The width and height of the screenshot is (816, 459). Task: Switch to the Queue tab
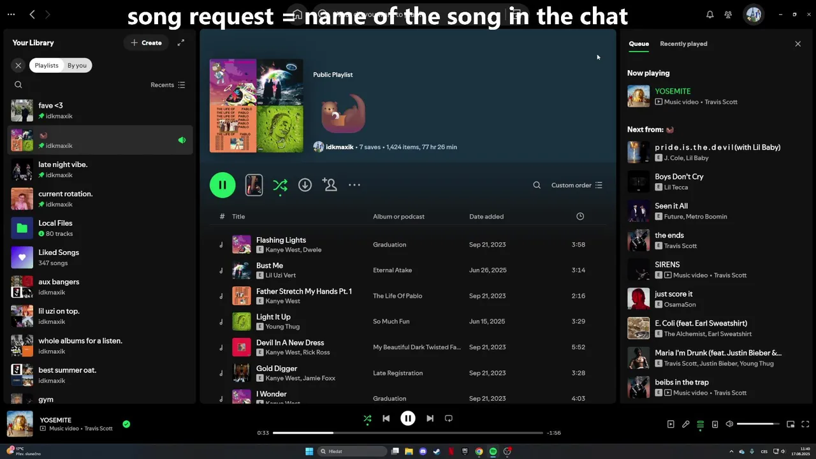click(639, 44)
